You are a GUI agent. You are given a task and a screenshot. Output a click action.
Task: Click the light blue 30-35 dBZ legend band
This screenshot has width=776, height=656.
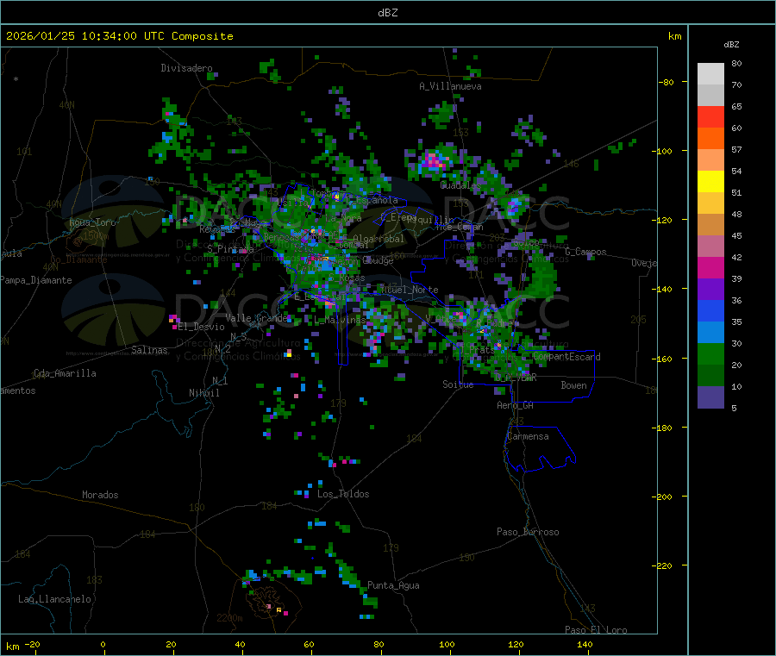click(x=710, y=333)
